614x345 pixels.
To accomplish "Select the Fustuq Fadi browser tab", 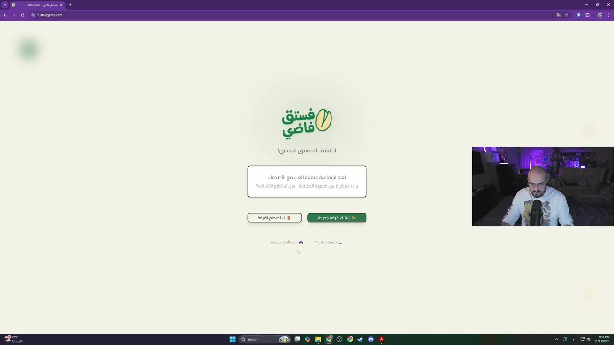I will tap(37, 5).
